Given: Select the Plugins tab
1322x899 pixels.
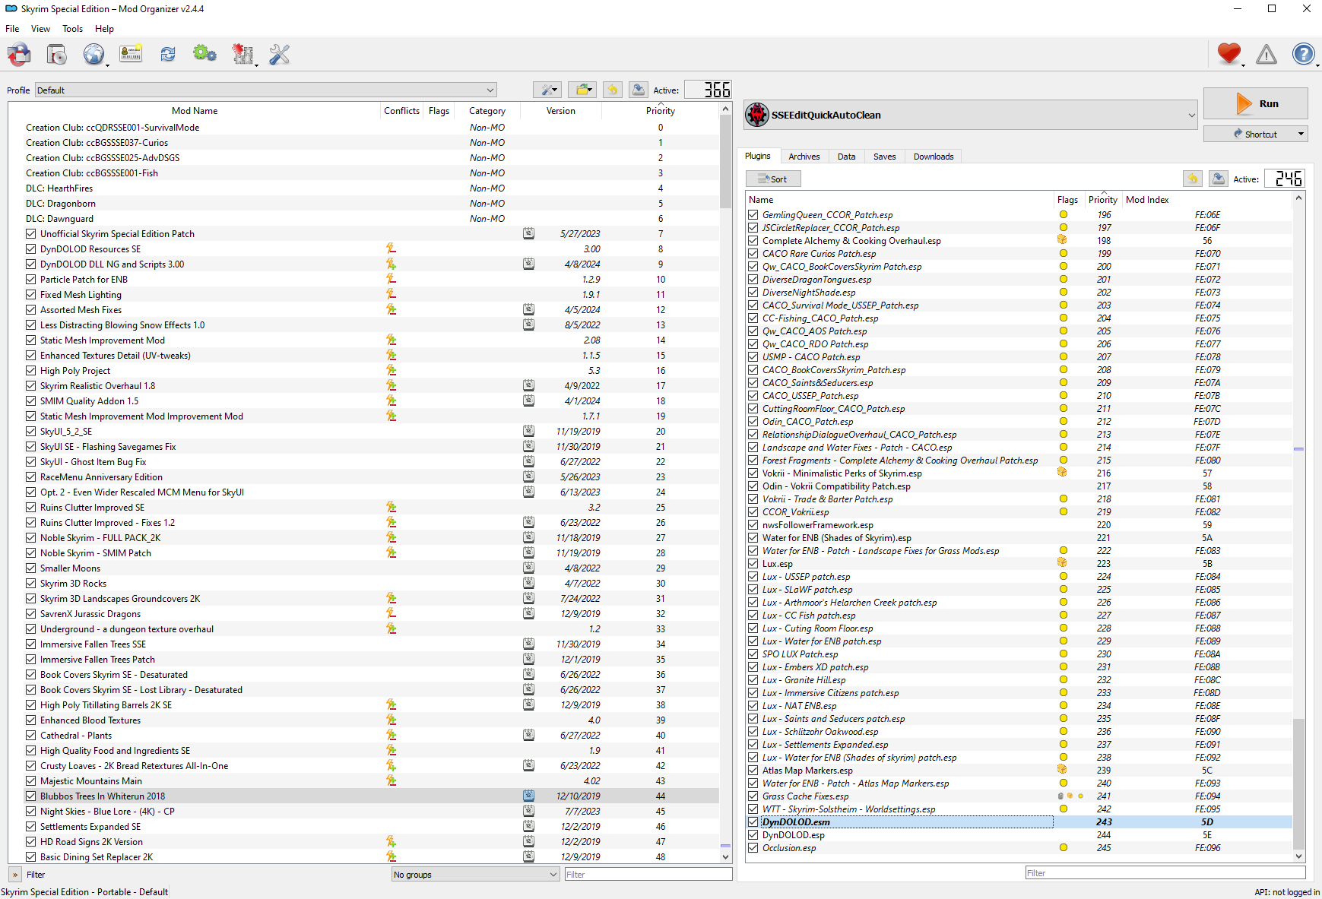Looking at the screenshot, I should (758, 156).
